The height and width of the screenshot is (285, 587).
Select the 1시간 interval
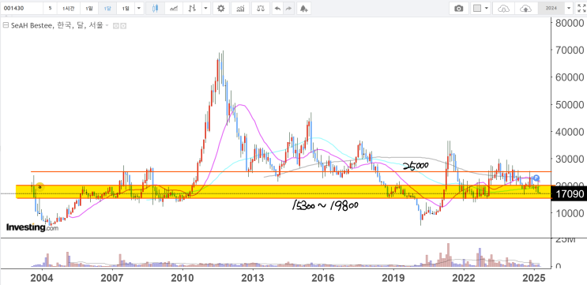click(x=68, y=8)
